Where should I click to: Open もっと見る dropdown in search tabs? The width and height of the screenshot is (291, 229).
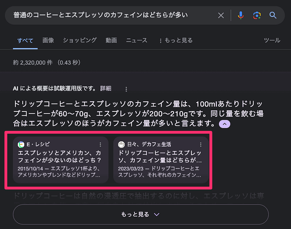(176, 40)
